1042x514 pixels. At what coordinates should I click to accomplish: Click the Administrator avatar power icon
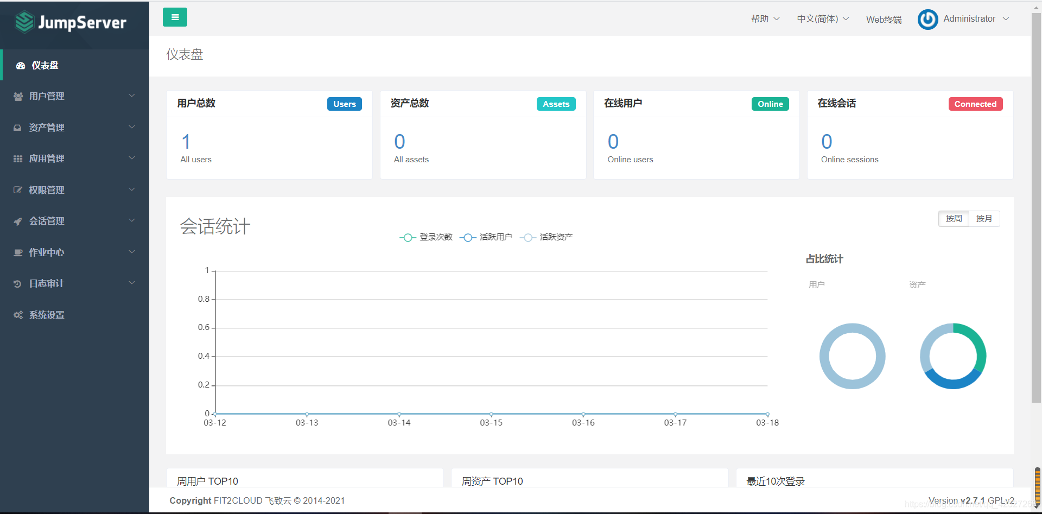coord(927,20)
